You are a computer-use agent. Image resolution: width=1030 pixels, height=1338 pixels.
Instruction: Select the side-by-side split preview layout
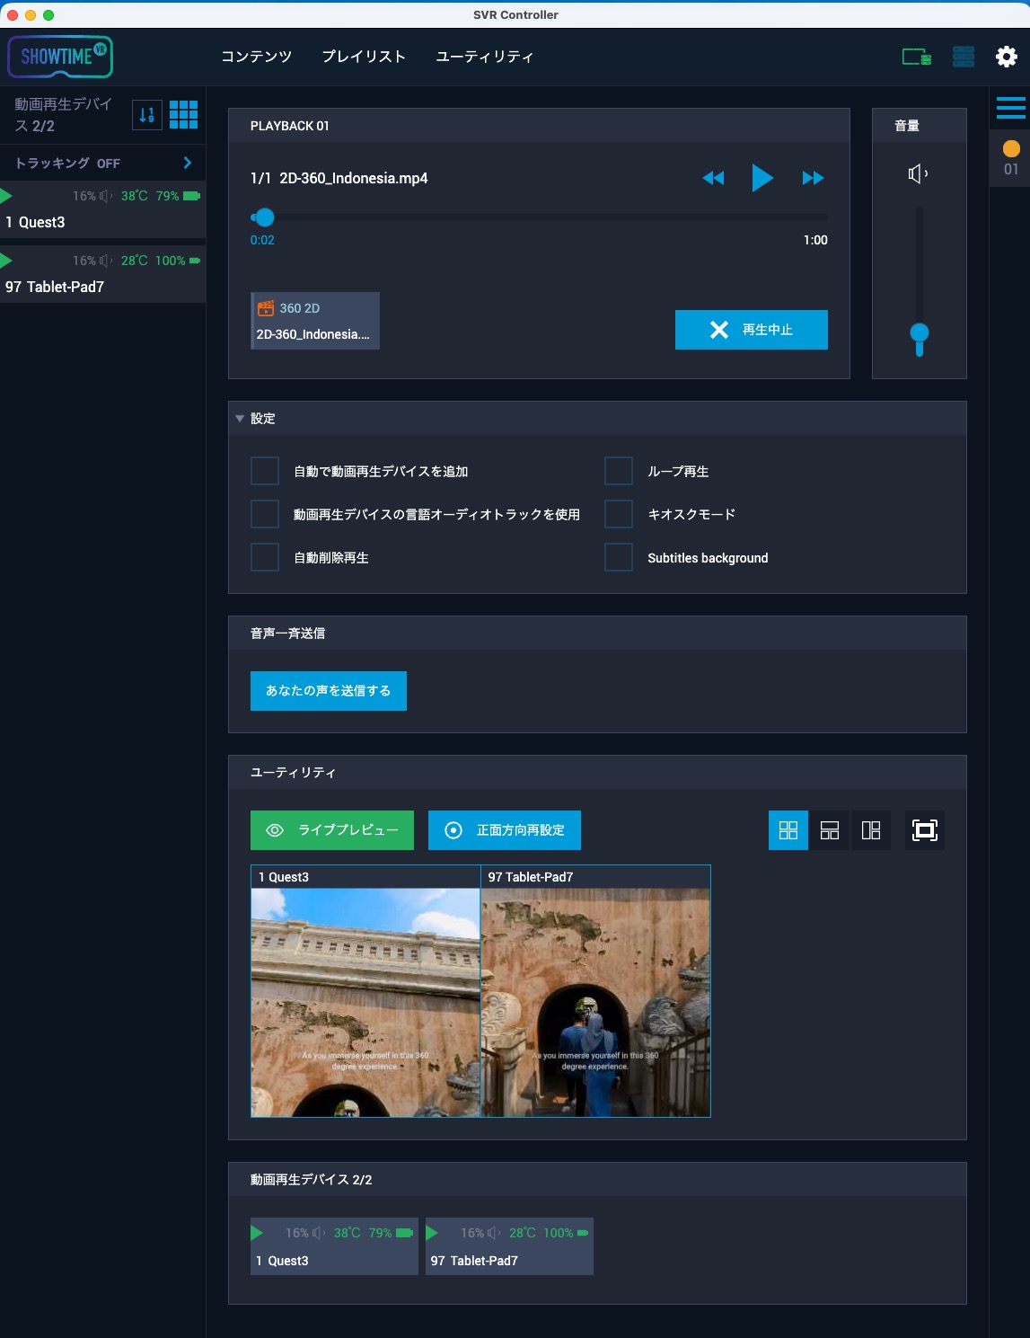pos(871,830)
